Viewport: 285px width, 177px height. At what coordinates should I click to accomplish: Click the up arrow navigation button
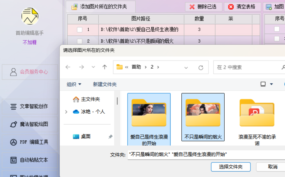105,67
